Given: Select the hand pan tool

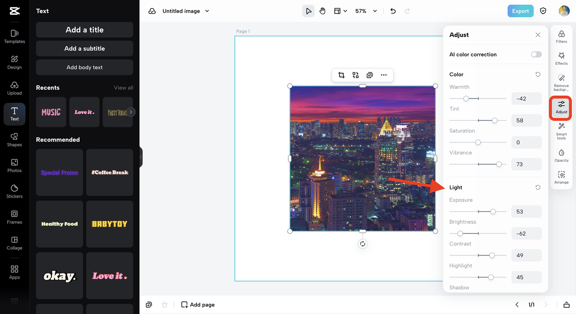Looking at the screenshot, I should 323,11.
